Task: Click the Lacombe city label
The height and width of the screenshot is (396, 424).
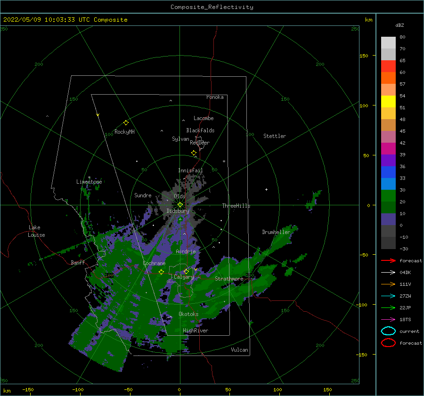Action: point(204,118)
